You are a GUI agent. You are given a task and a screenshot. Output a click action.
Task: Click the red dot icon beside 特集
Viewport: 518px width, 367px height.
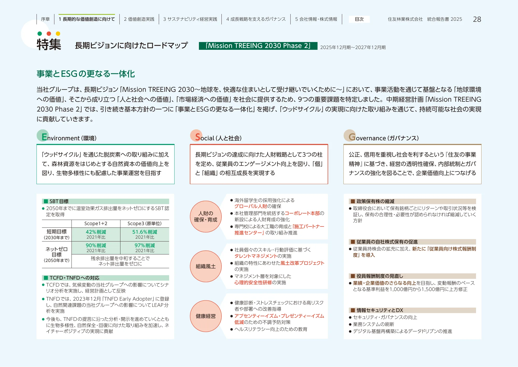click(48, 34)
